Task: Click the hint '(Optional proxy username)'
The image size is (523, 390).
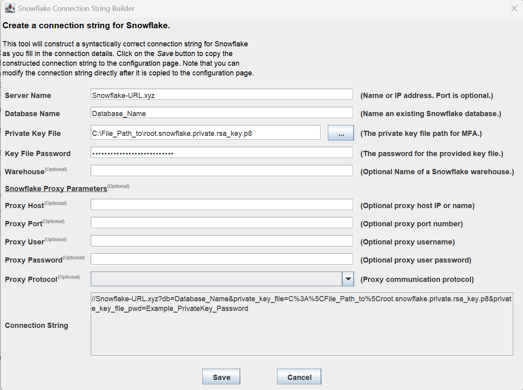Action: coord(407,242)
